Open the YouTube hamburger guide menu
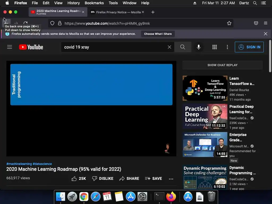 10,47
